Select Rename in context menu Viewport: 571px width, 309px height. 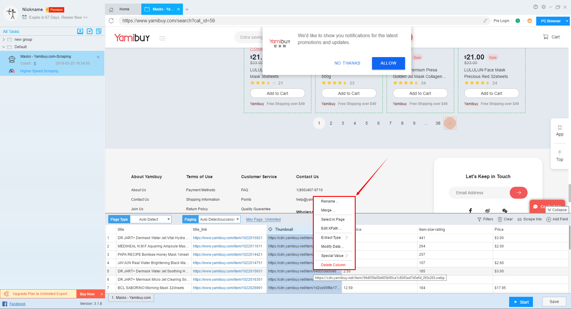pyautogui.click(x=330, y=201)
